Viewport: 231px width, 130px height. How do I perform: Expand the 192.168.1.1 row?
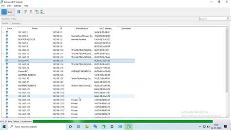click(x=3, y=32)
